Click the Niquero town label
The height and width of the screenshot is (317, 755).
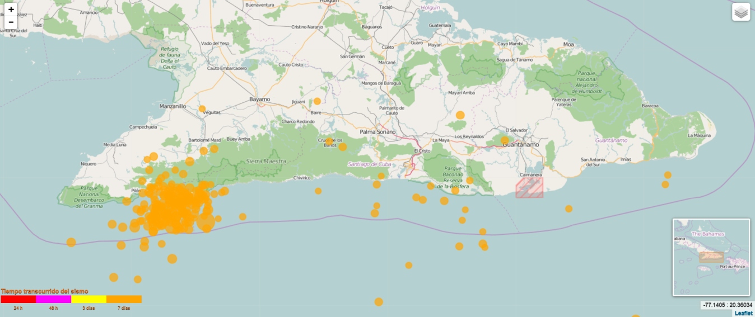pos(88,164)
